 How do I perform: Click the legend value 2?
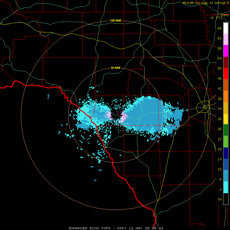[x=221, y=189]
